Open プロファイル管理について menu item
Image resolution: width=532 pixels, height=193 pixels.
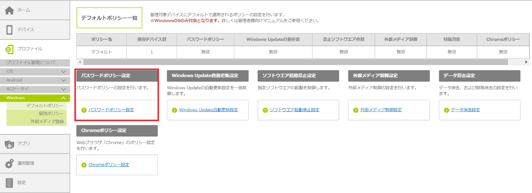[x=31, y=63]
